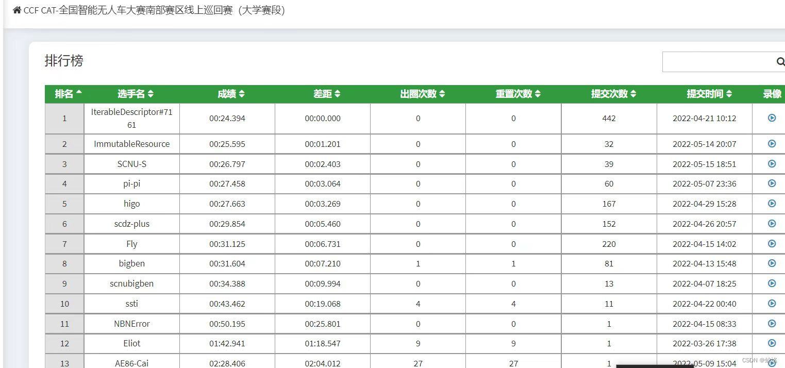Viewport: 785px width, 368px height.
Task: Select player name higo
Action: [132, 204]
